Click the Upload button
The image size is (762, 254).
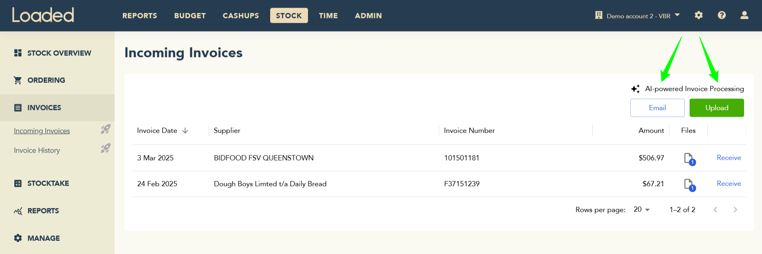point(716,108)
